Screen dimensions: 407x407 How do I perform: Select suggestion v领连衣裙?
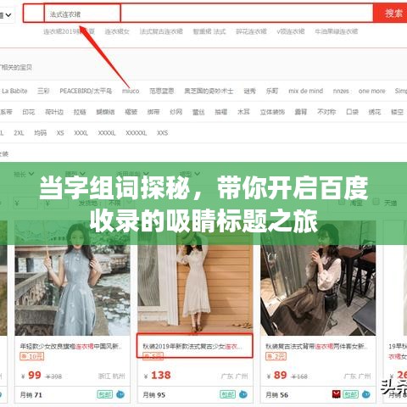[291, 31]
